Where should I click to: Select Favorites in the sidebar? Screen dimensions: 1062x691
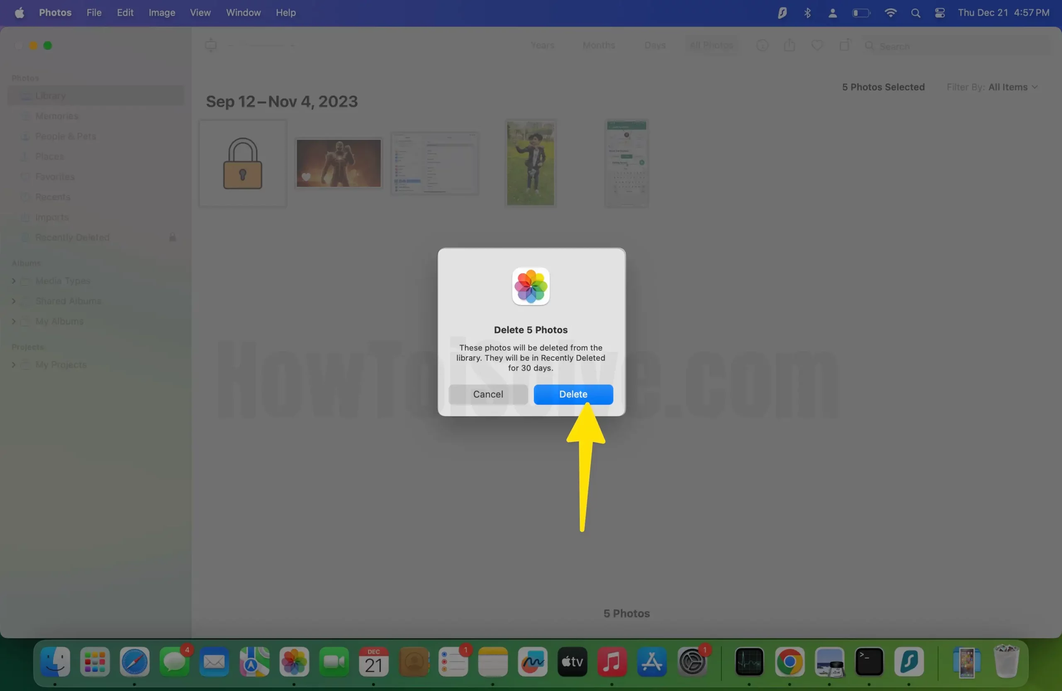95,176
